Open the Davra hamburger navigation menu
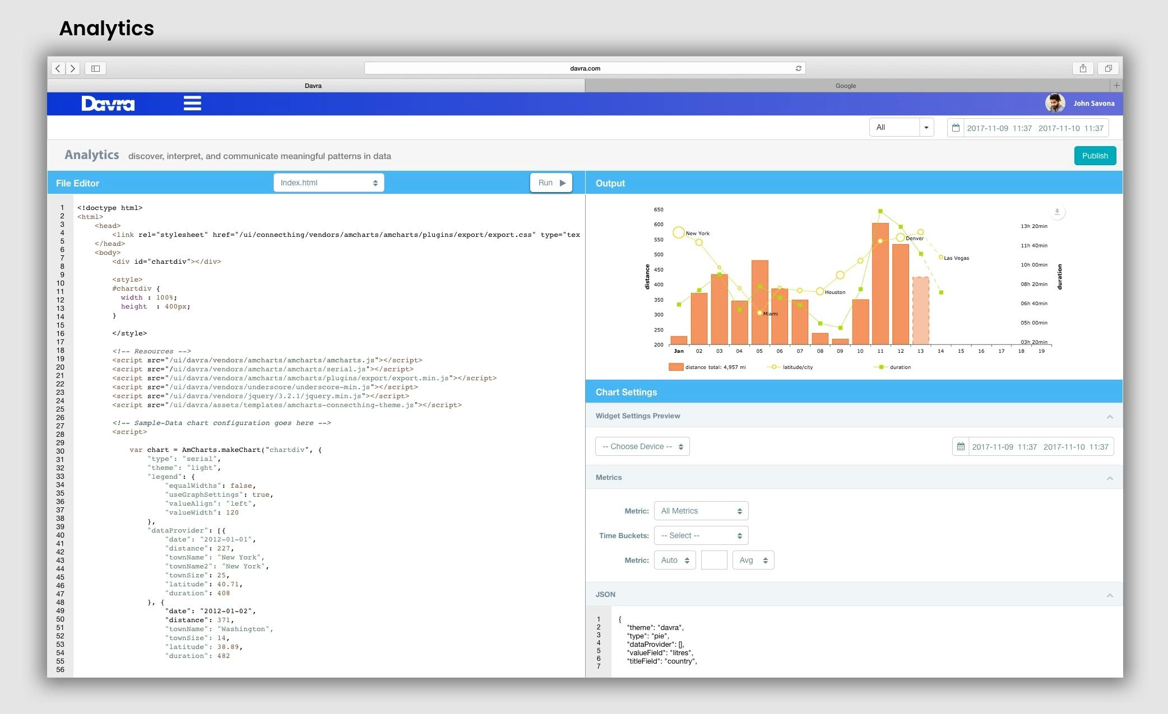This screenshot has height=714, width=1168. coord(192,103)
